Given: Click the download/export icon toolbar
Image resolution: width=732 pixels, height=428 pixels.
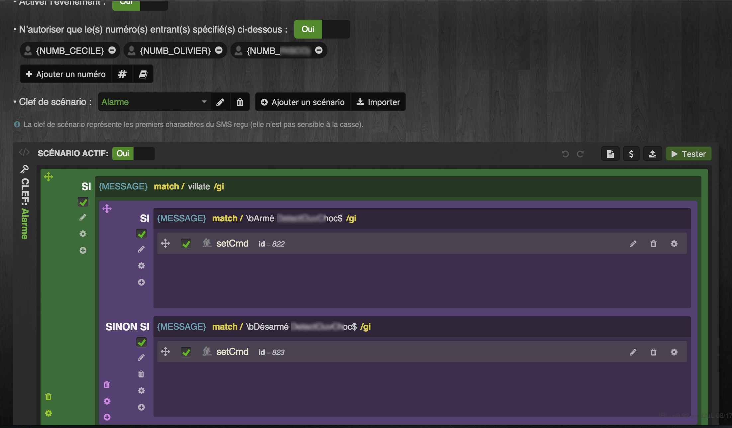Looking at the screenshot, I should (x=652, y=153).
